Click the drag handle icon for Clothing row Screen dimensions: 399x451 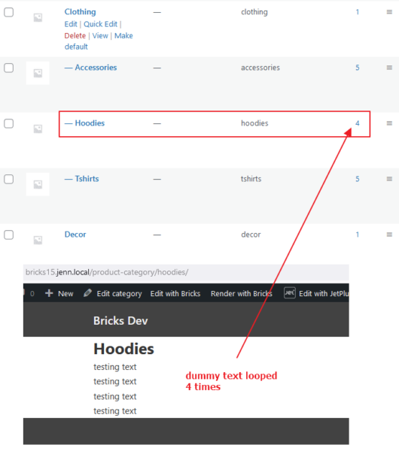[x=389, y=12]
